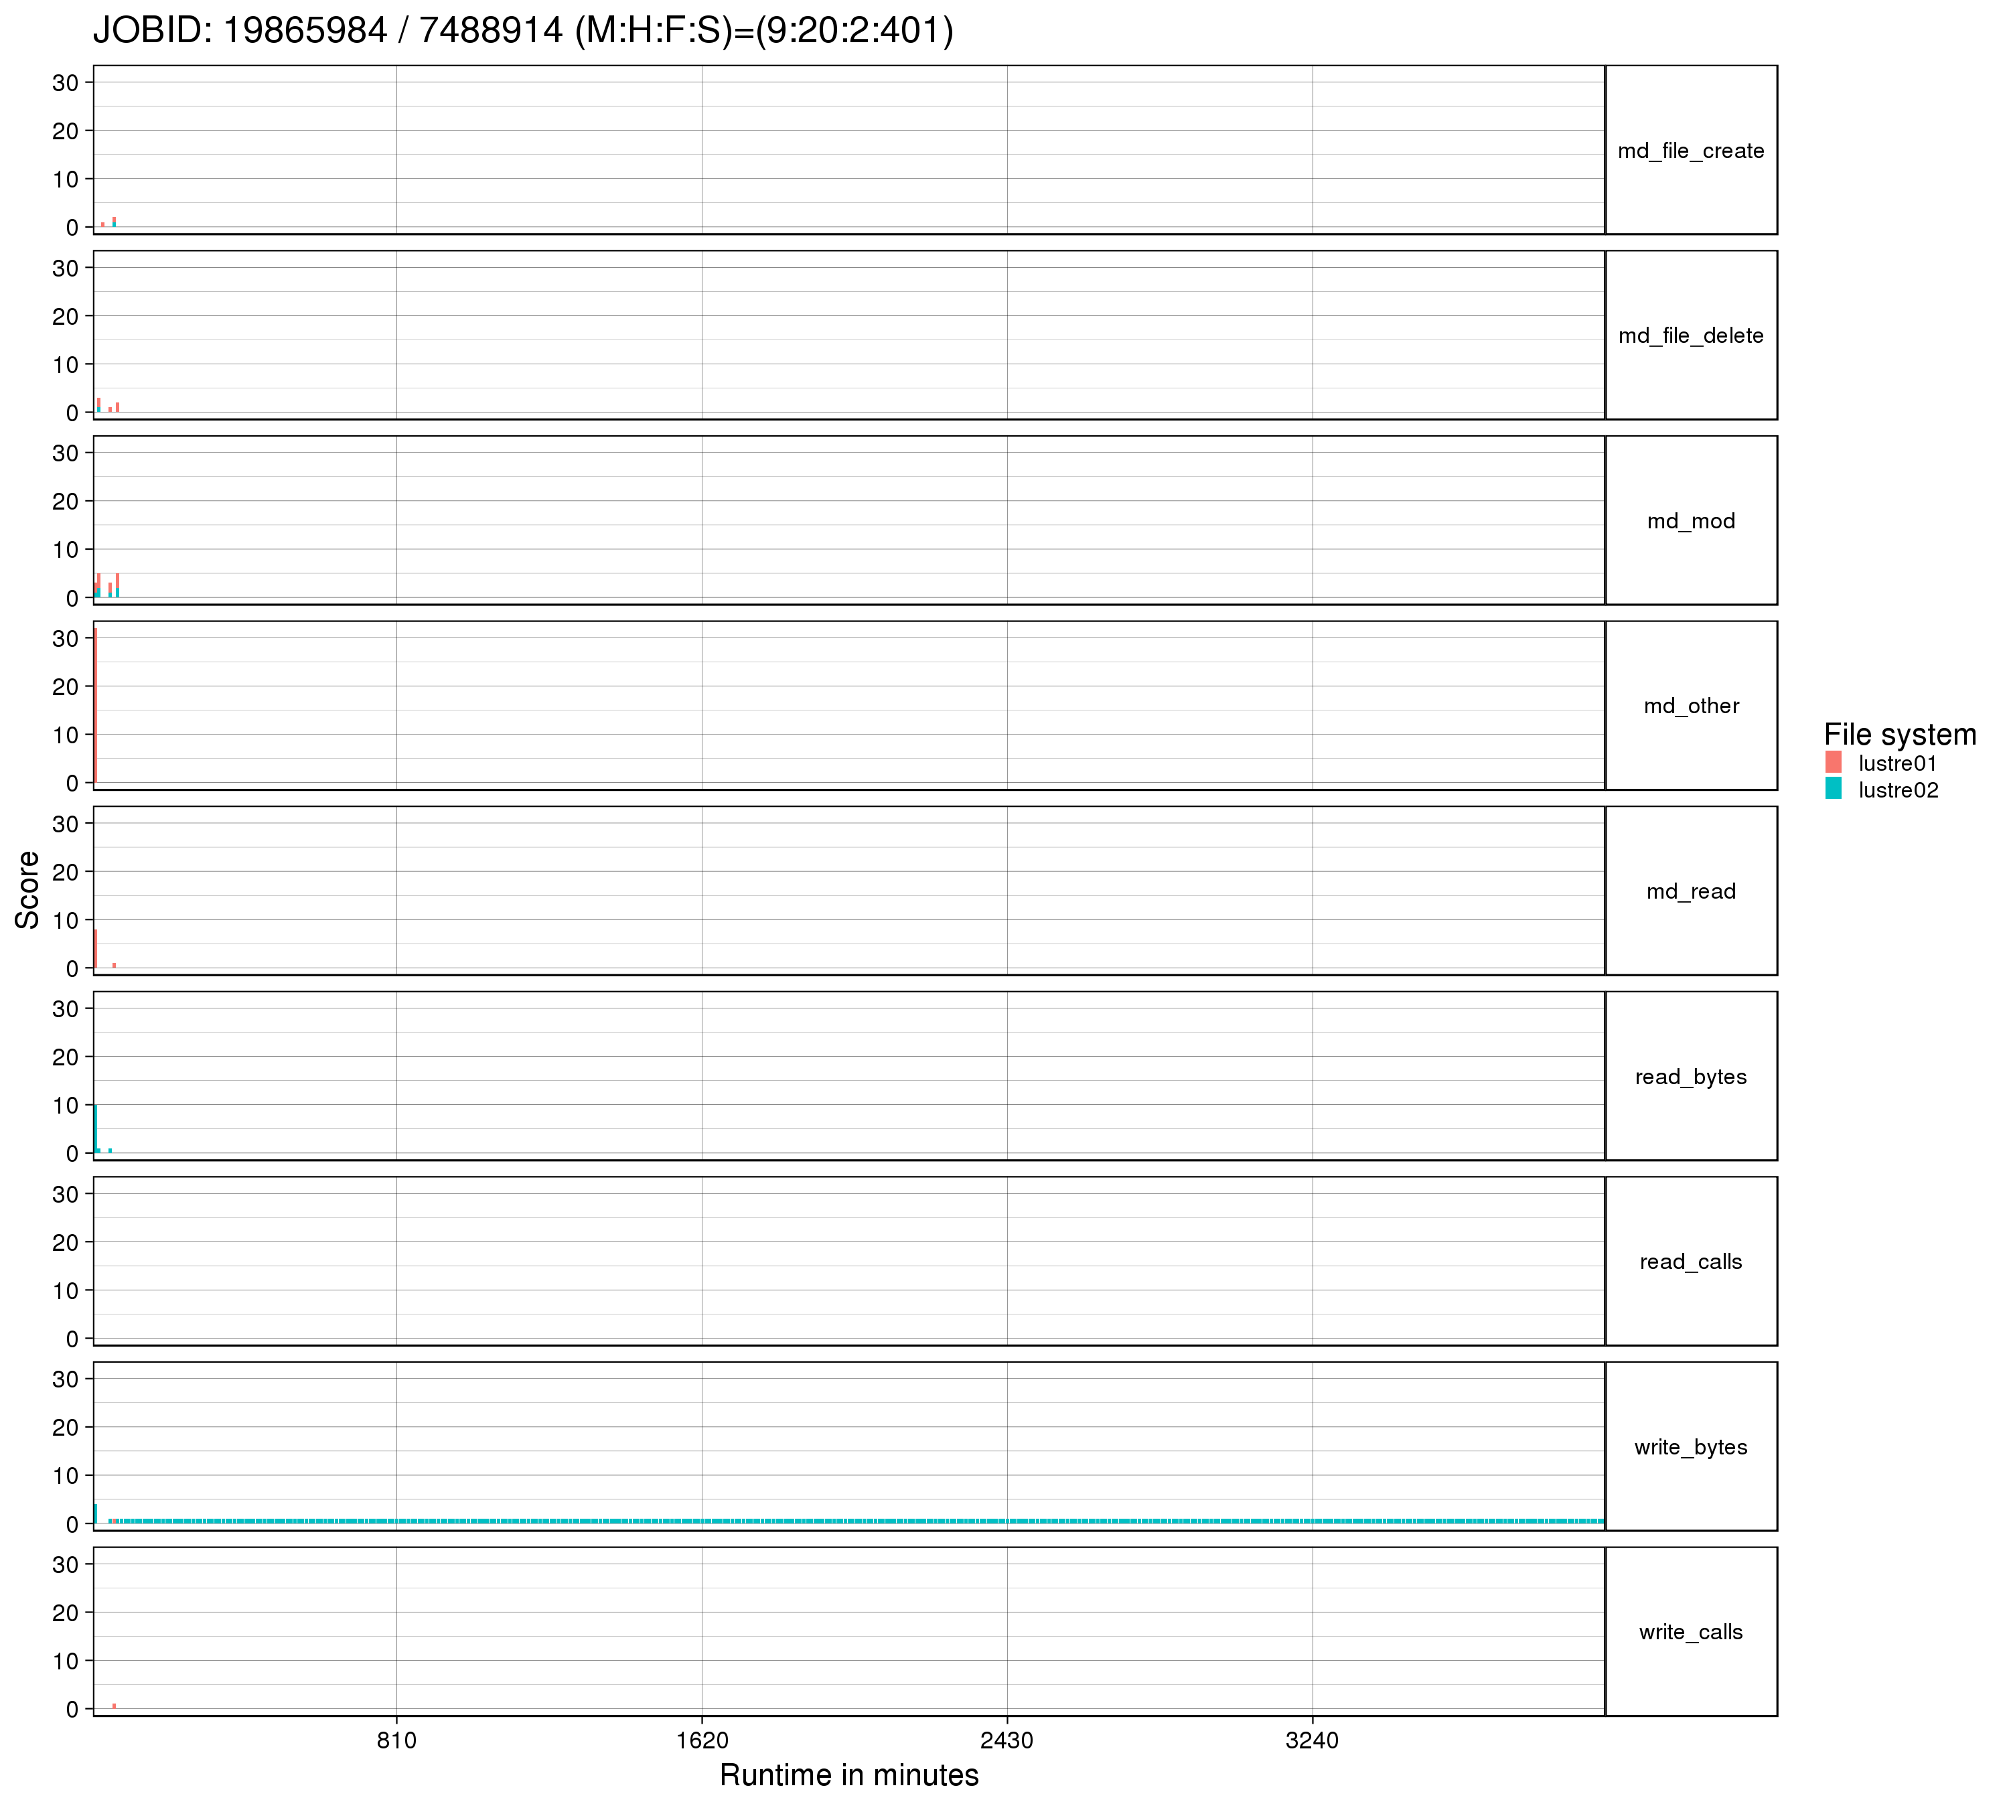Click the 2430 x-axis tick label
Image resolution: width=2009 pixels, height=1808 pixels.
[1007, 1740]
